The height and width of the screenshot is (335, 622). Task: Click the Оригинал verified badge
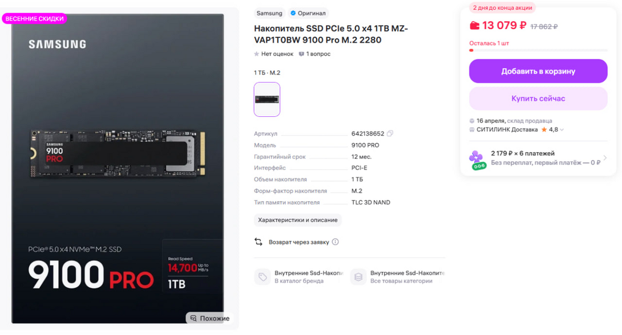[308, 13]
